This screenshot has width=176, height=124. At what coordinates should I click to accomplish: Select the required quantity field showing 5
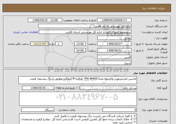click(x=120, y=110)
